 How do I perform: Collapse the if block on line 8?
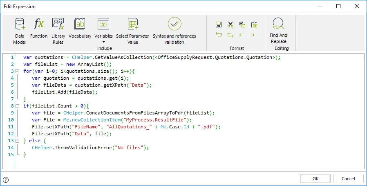[x=17, y=106]
